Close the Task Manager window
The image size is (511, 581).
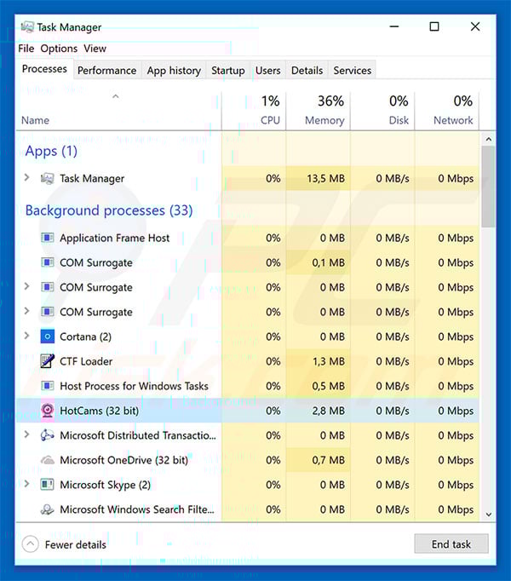475,26
